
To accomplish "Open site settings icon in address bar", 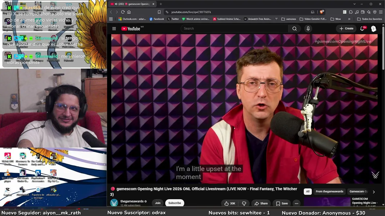I will (167, 12).
